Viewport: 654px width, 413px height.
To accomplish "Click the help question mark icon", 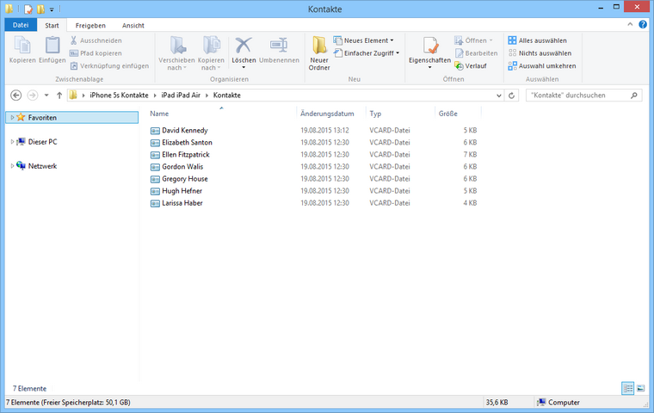I will point(646,26).
